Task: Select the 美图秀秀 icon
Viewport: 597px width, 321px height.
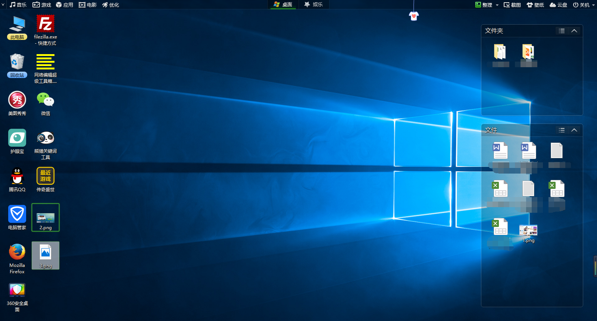Action: point(17,100)
